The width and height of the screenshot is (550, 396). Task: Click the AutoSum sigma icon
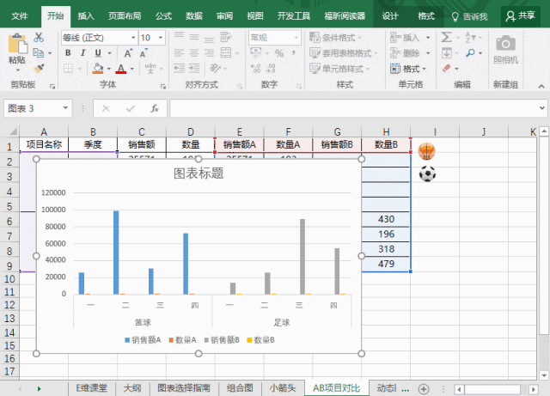pos(446,37)
